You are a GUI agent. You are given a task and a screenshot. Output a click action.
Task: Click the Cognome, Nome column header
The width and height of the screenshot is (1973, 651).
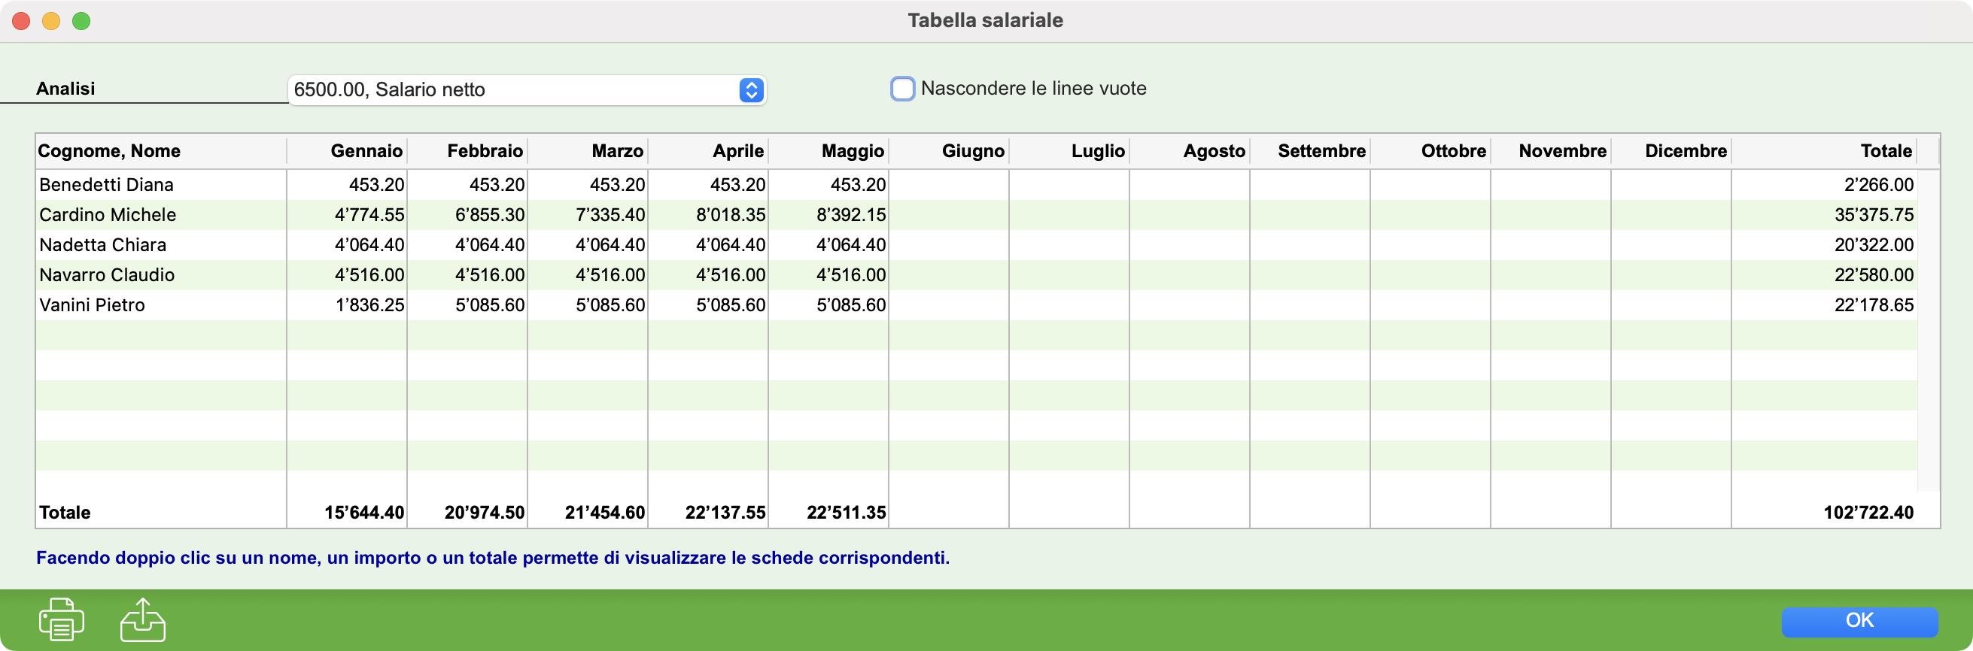tap(162, 150)
